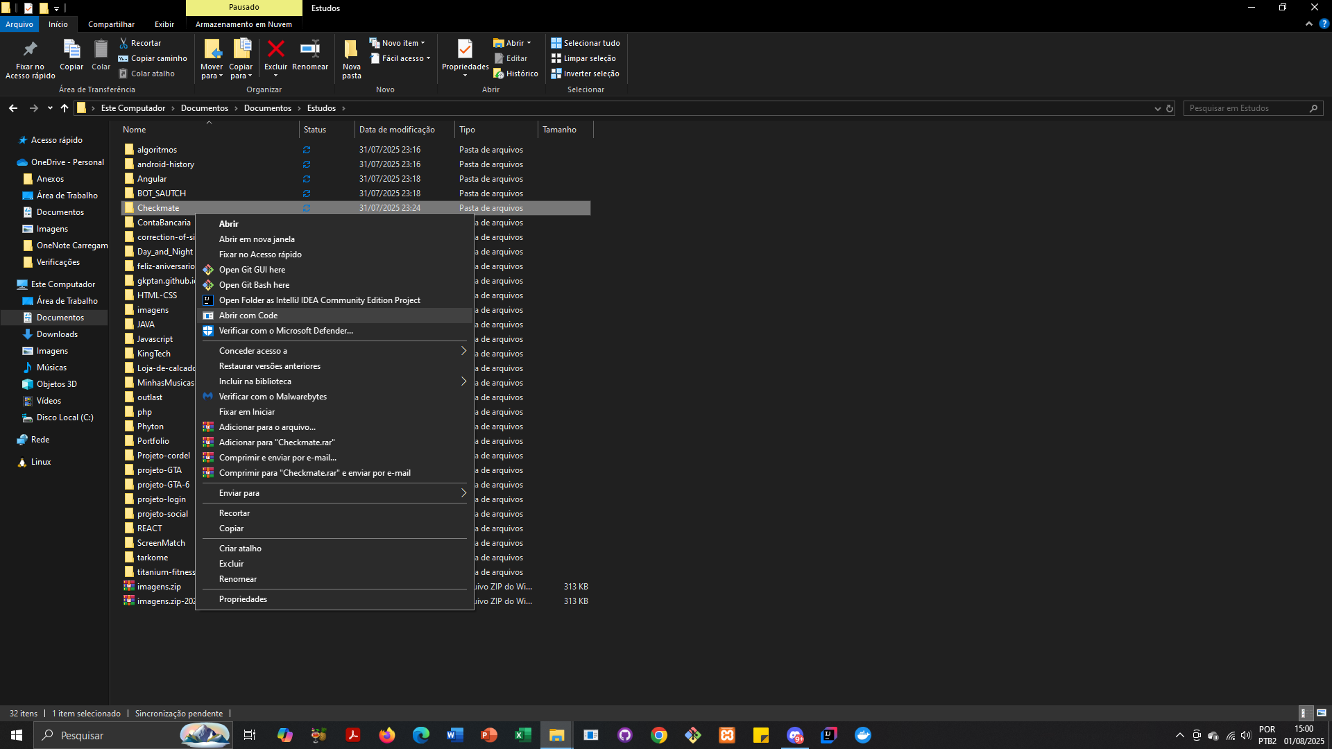
Task: Open the Arquivo tab
Action: 19,24
